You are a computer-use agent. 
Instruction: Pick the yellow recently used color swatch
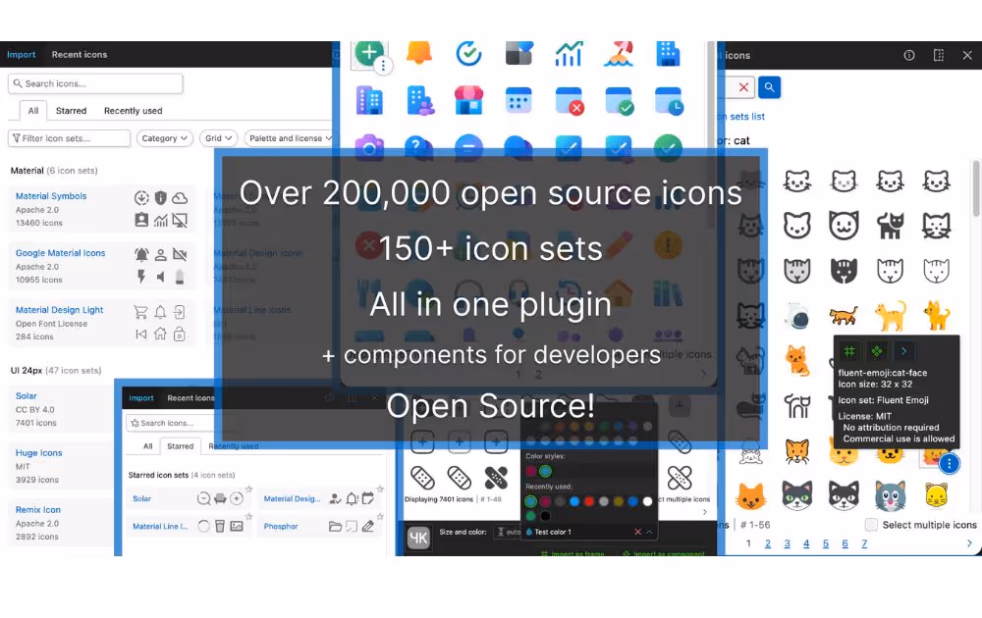[x=618, y=501]
